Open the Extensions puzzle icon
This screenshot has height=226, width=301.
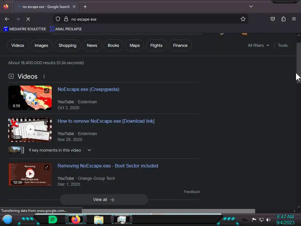pos(283,19)
